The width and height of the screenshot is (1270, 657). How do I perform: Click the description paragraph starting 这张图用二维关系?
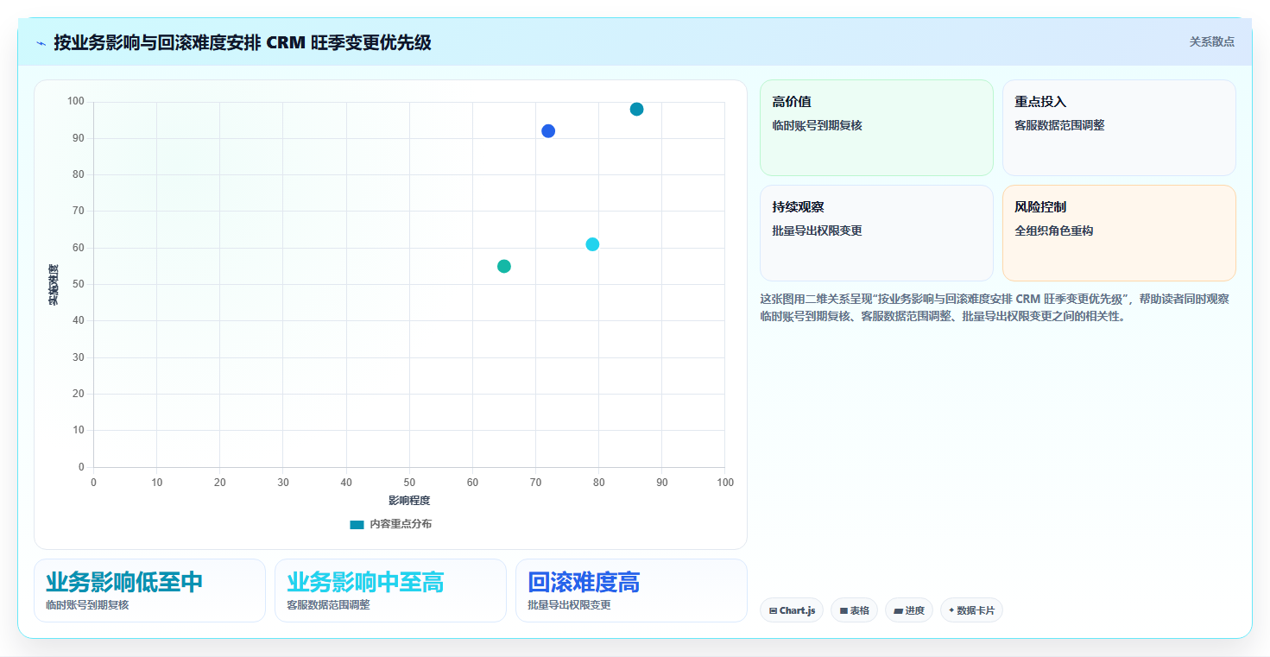(995, 308)
